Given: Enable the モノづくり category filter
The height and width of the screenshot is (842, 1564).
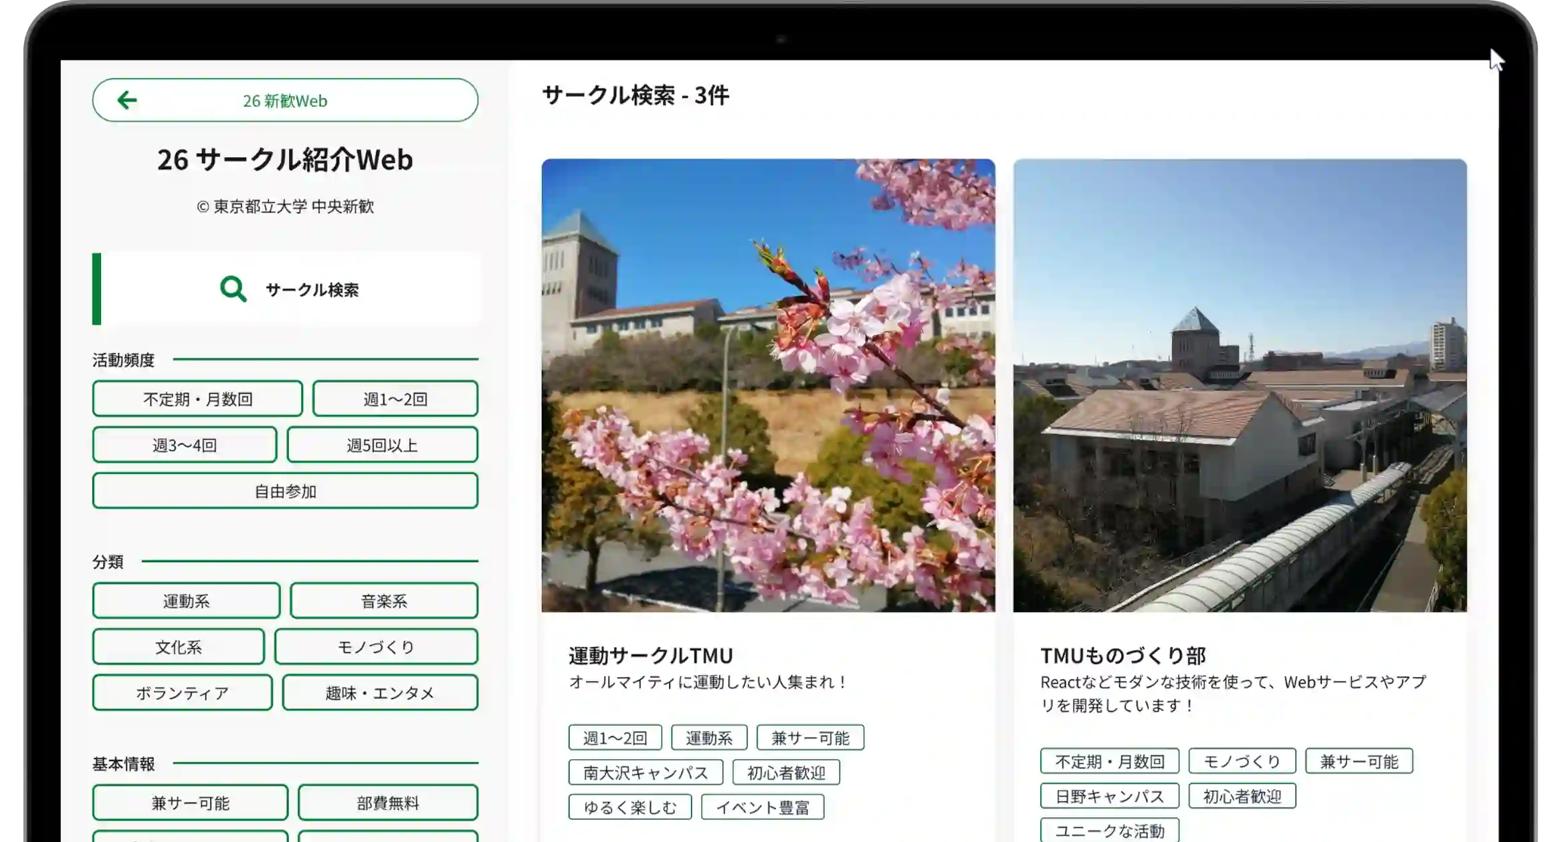Looking at the screenshot, I should pos(375,647).
